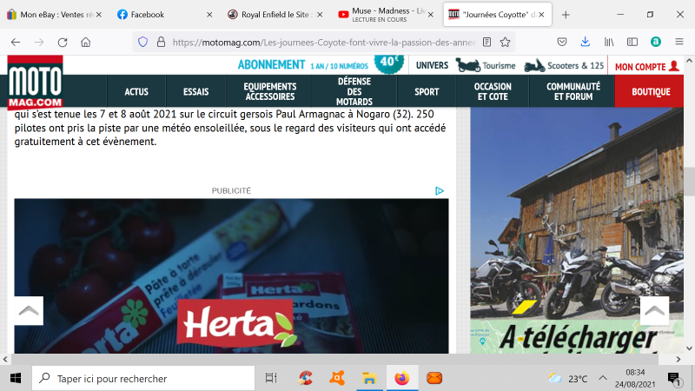Click the right scroll-to-top arrow button
This screenshot has height=391, width=695.
point(654,311)
